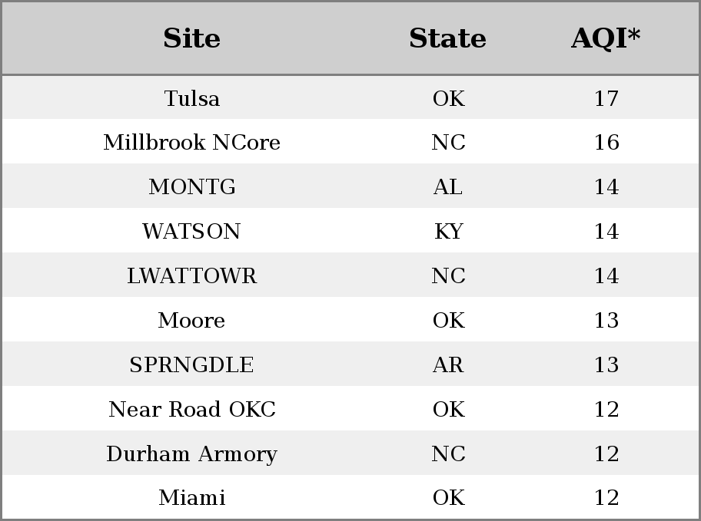The height and width of the screenshot is (521, 701).
Task: Select the Durham Armory site cell
Action: [x=192, y=453]
